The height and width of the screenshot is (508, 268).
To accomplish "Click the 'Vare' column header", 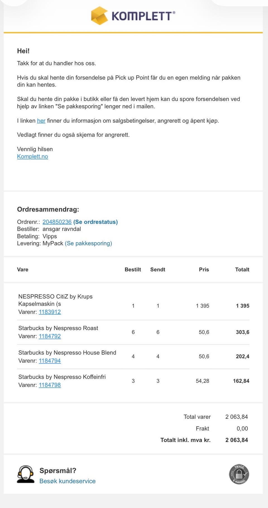I will (23, 269).
